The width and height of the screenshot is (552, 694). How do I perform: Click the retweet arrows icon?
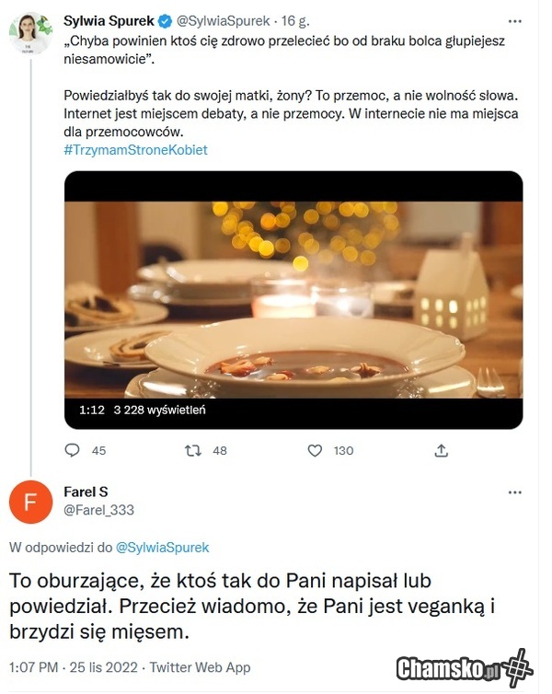[x=193, y=450]
